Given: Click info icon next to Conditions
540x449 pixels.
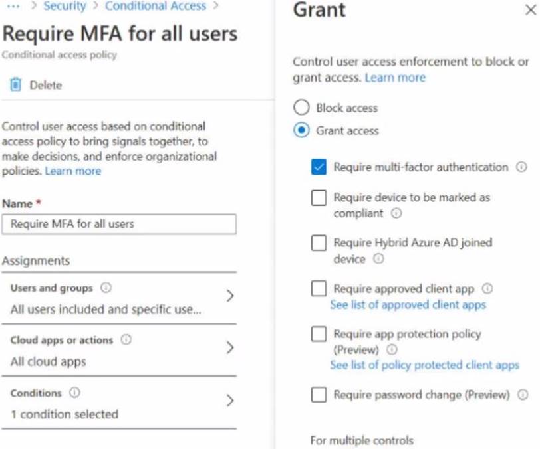Looking at the screenshot, I should tap(74, 393).
